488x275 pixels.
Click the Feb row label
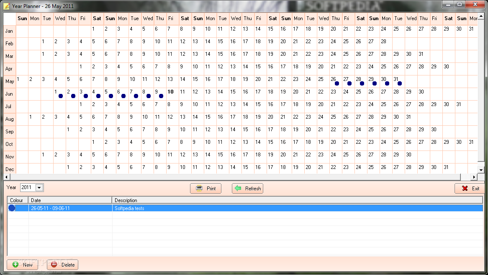(9, 43)
